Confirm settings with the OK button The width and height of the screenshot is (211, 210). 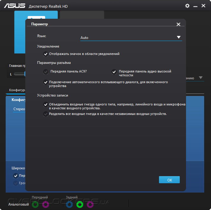click(x=169, y=180)
